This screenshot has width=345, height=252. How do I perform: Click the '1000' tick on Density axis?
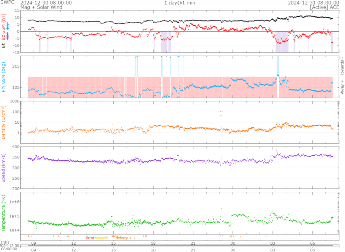14,101
